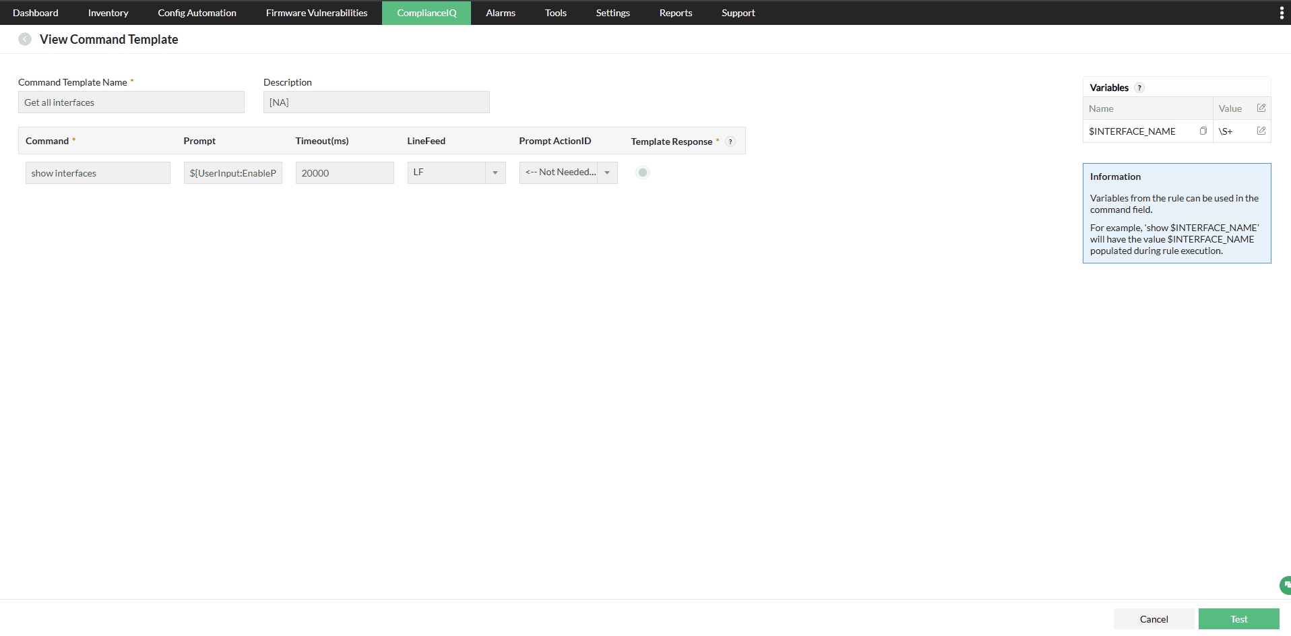Navigate to the Alarms tab

click(x=500, y=12)
